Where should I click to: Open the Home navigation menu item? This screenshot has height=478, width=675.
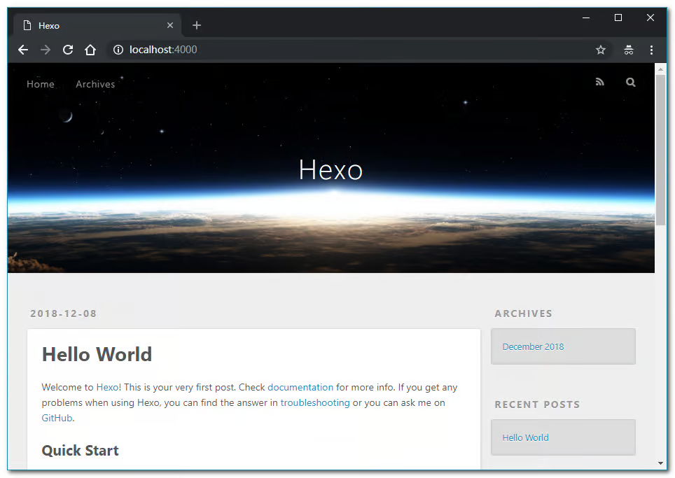tap(41, 84)
